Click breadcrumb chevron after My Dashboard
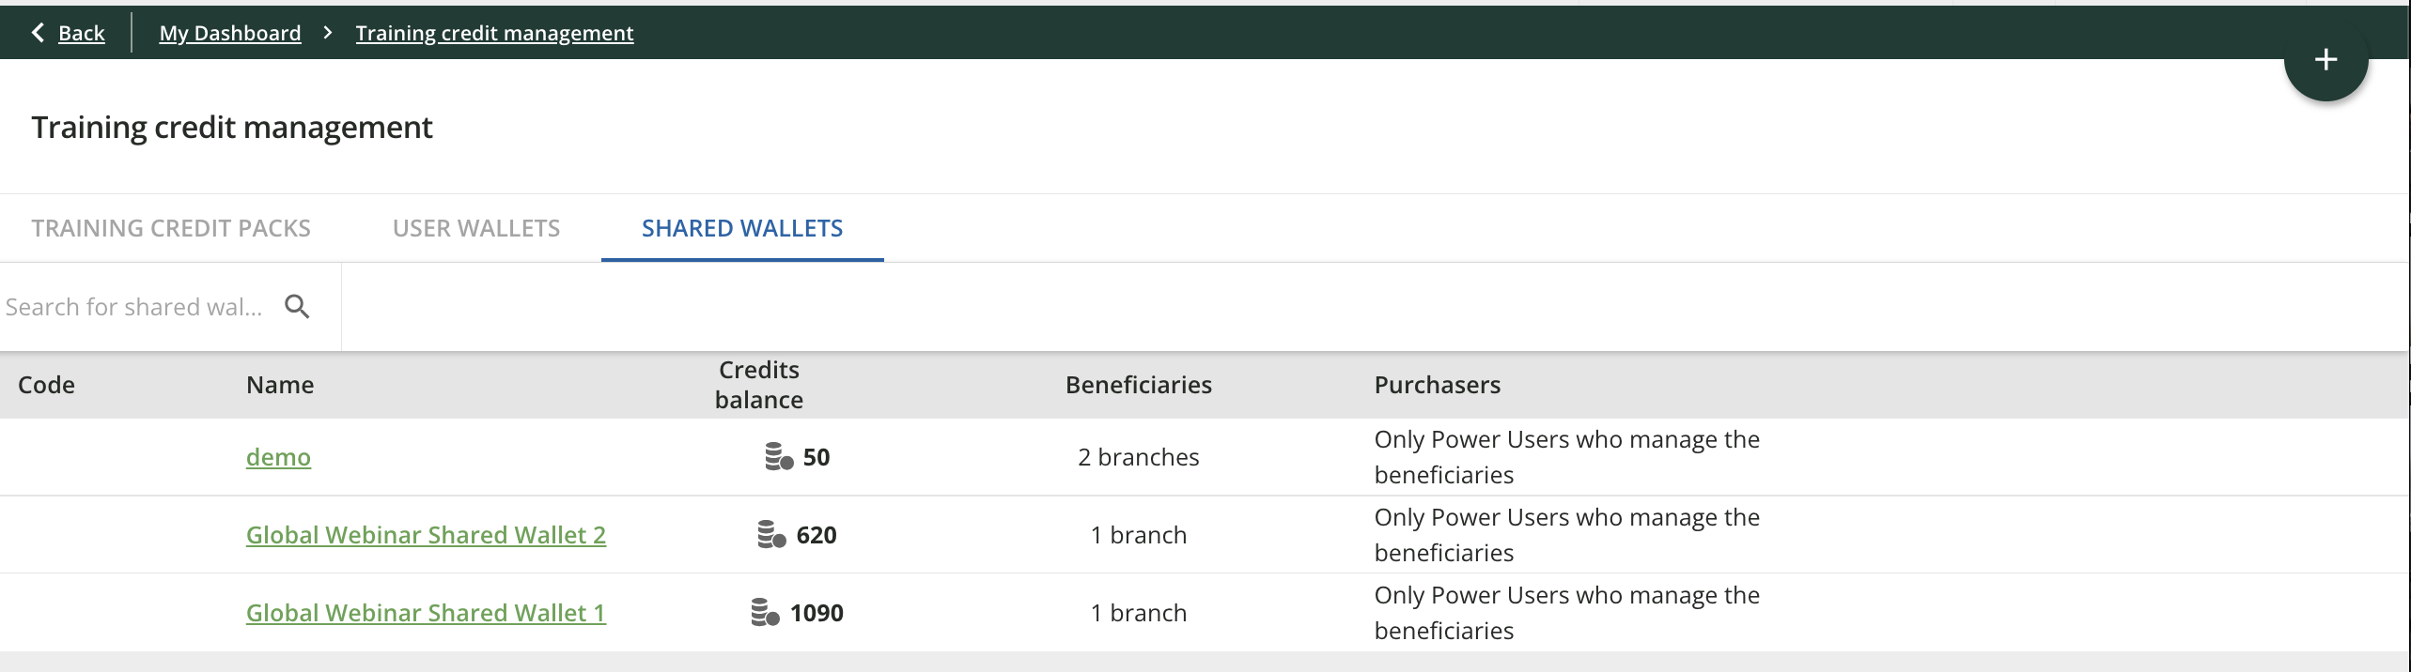 click(x=328, y=33)
